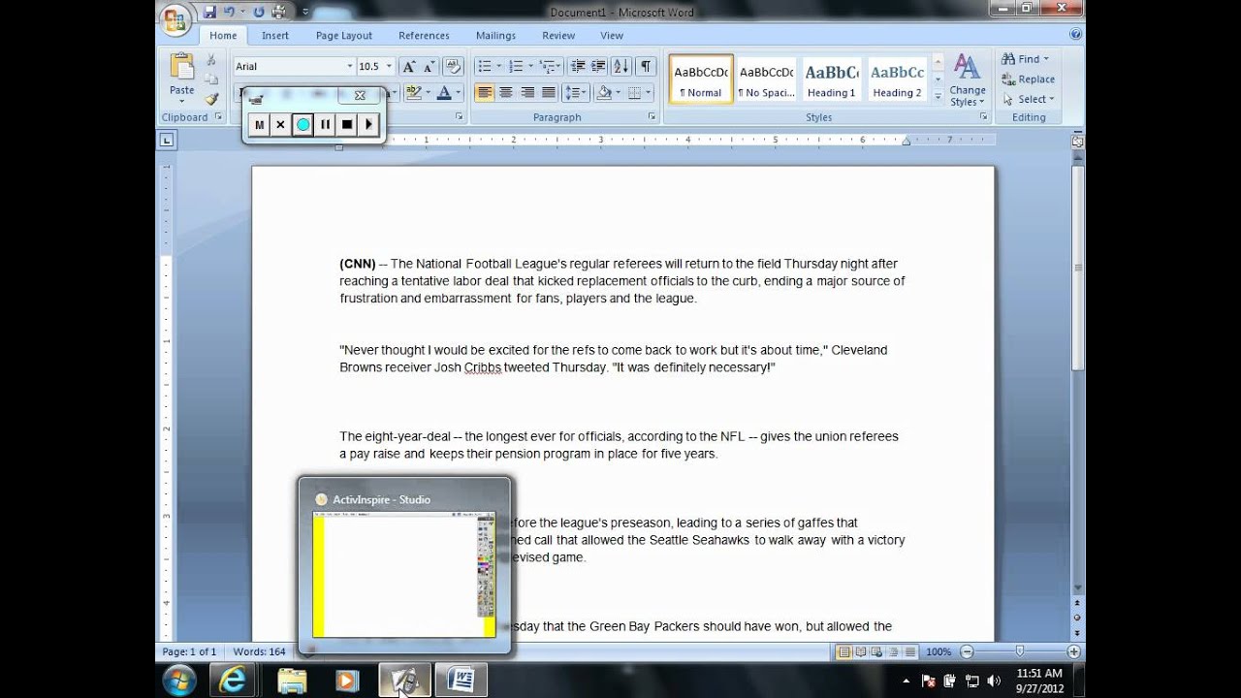Click the Redo button
The width and height of the screenshot is (1241, 698).
(x=259, y=12)
